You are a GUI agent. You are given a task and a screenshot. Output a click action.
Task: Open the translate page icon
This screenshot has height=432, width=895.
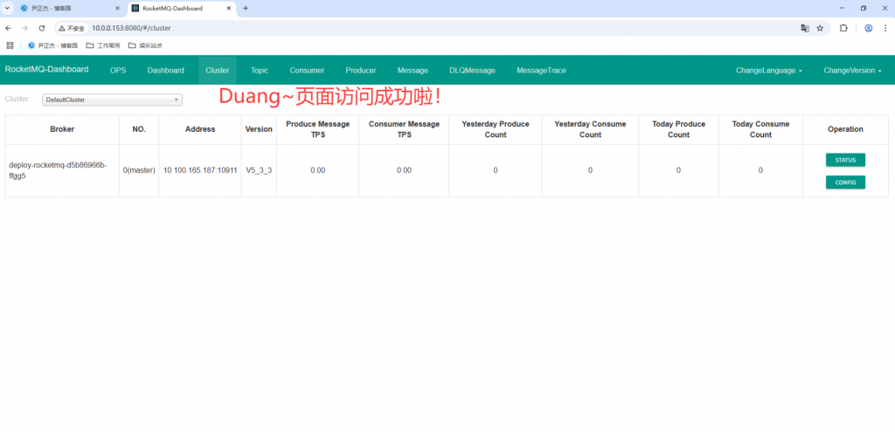pos(805,28)
